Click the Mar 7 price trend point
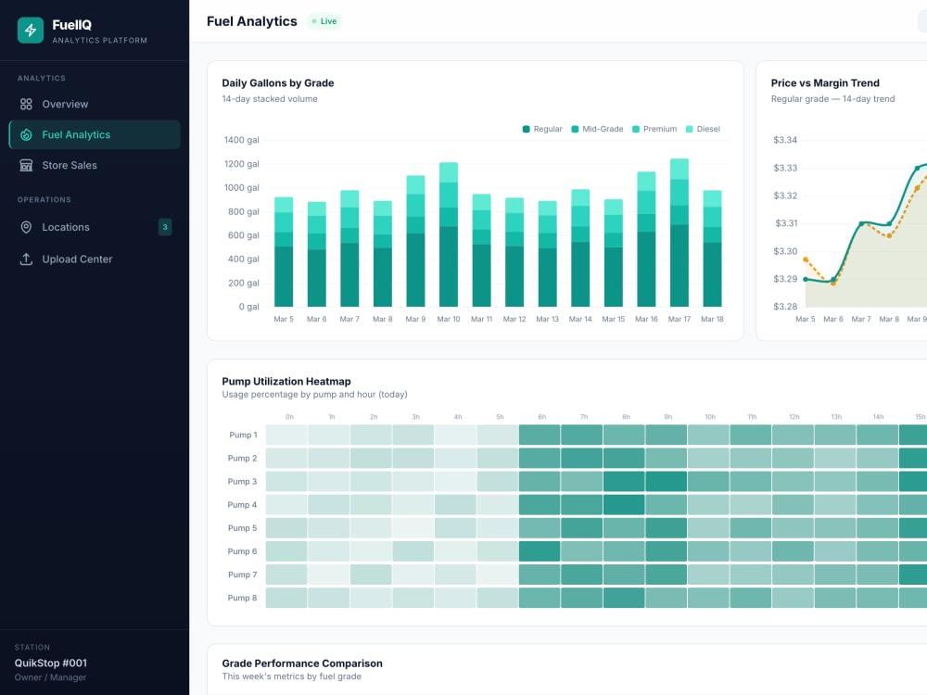 pyautogui.click(x=861, y=223)
